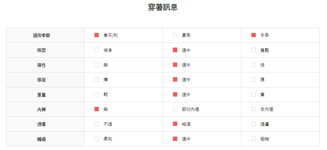Toggle the 冬季 season checkbox

pyautogui.click(x=253, y=35)
